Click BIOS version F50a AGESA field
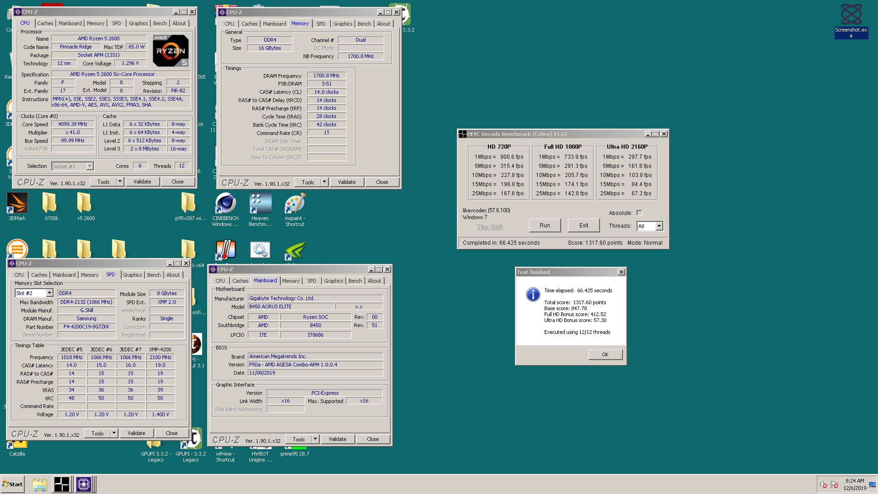The height and width of the screenshot is (494, 878). pos(315,365)
